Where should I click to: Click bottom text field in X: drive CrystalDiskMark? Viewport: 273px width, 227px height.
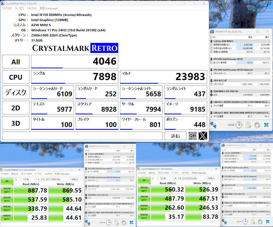tap(178, 223)
